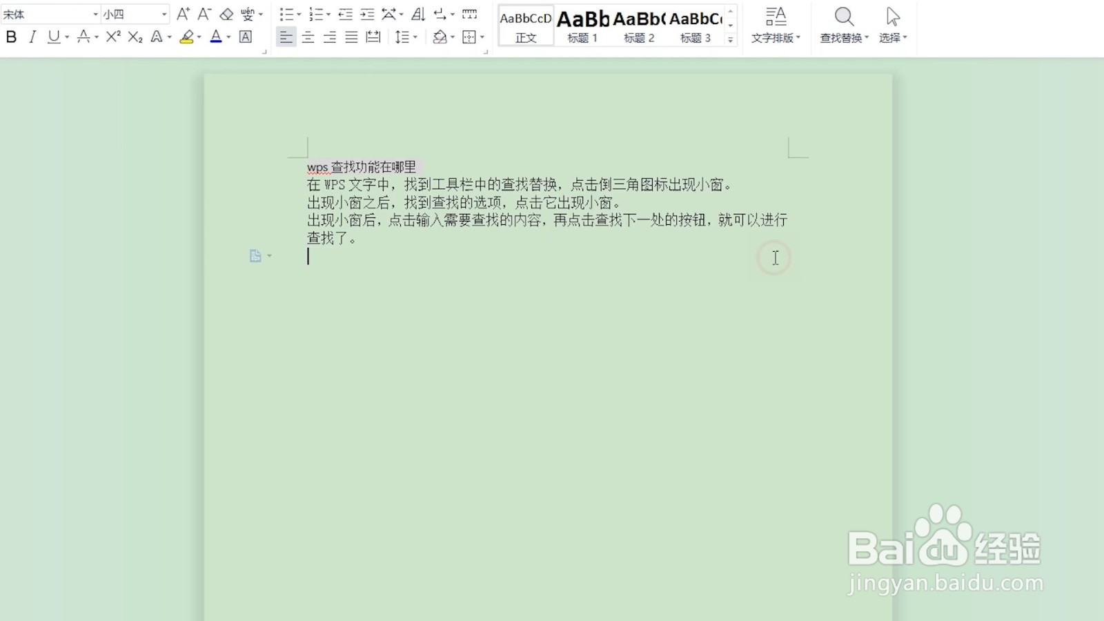1104x621 pixels.
Task: Toggle strikethrough formatting
Action: point(83,37)
